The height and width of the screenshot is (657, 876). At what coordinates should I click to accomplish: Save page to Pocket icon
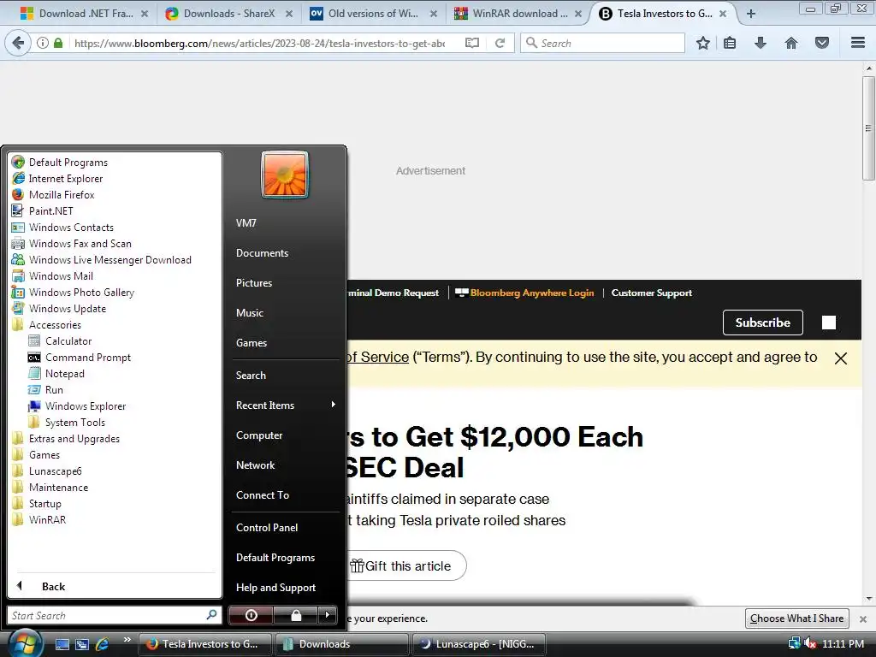tap(822, 43)
